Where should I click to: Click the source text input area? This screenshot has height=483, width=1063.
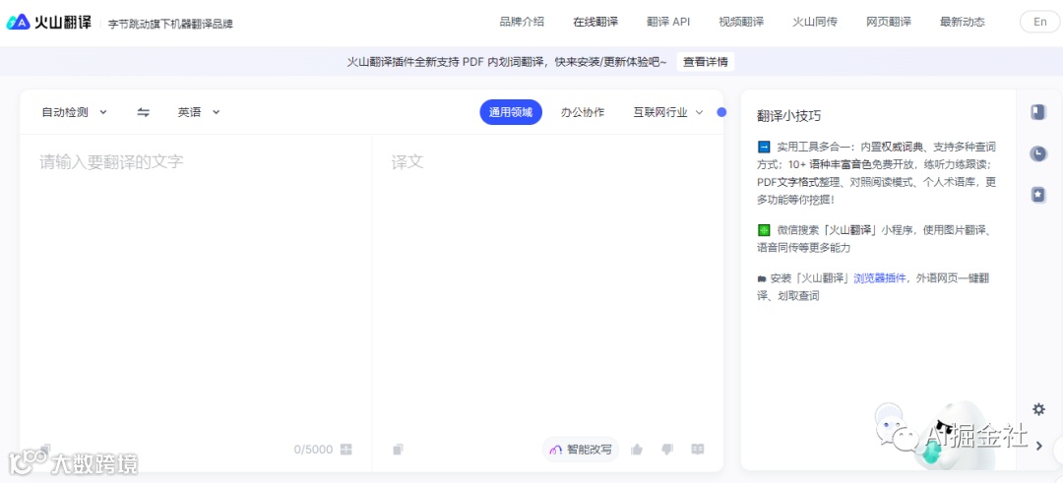click(196, 284)
